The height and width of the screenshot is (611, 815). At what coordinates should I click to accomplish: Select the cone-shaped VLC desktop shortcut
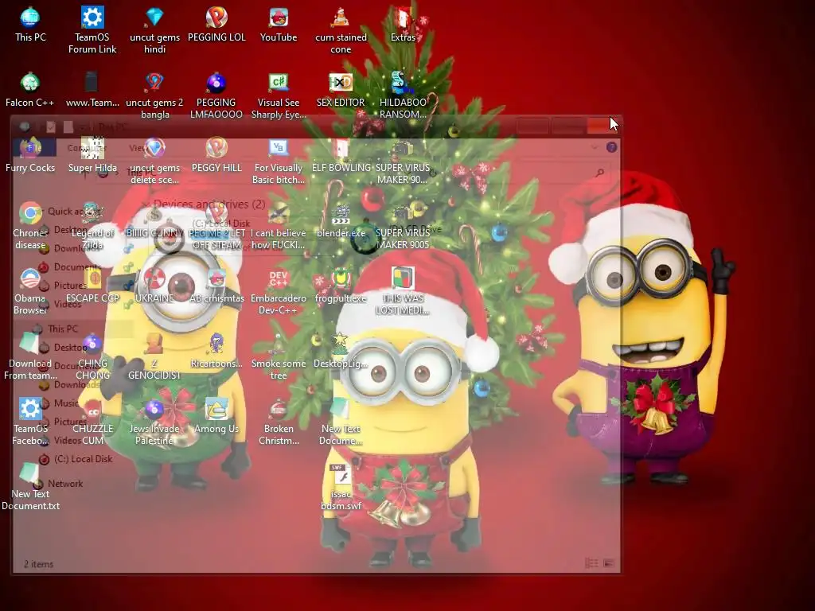coord(341,30)
